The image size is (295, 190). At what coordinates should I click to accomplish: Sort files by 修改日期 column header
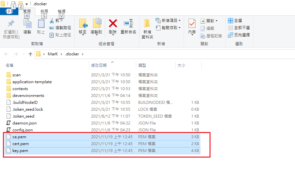click(99, 66)
